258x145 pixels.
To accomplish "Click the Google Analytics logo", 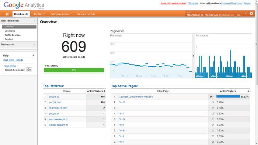I will pyautogui.click(x=24, y=6).
